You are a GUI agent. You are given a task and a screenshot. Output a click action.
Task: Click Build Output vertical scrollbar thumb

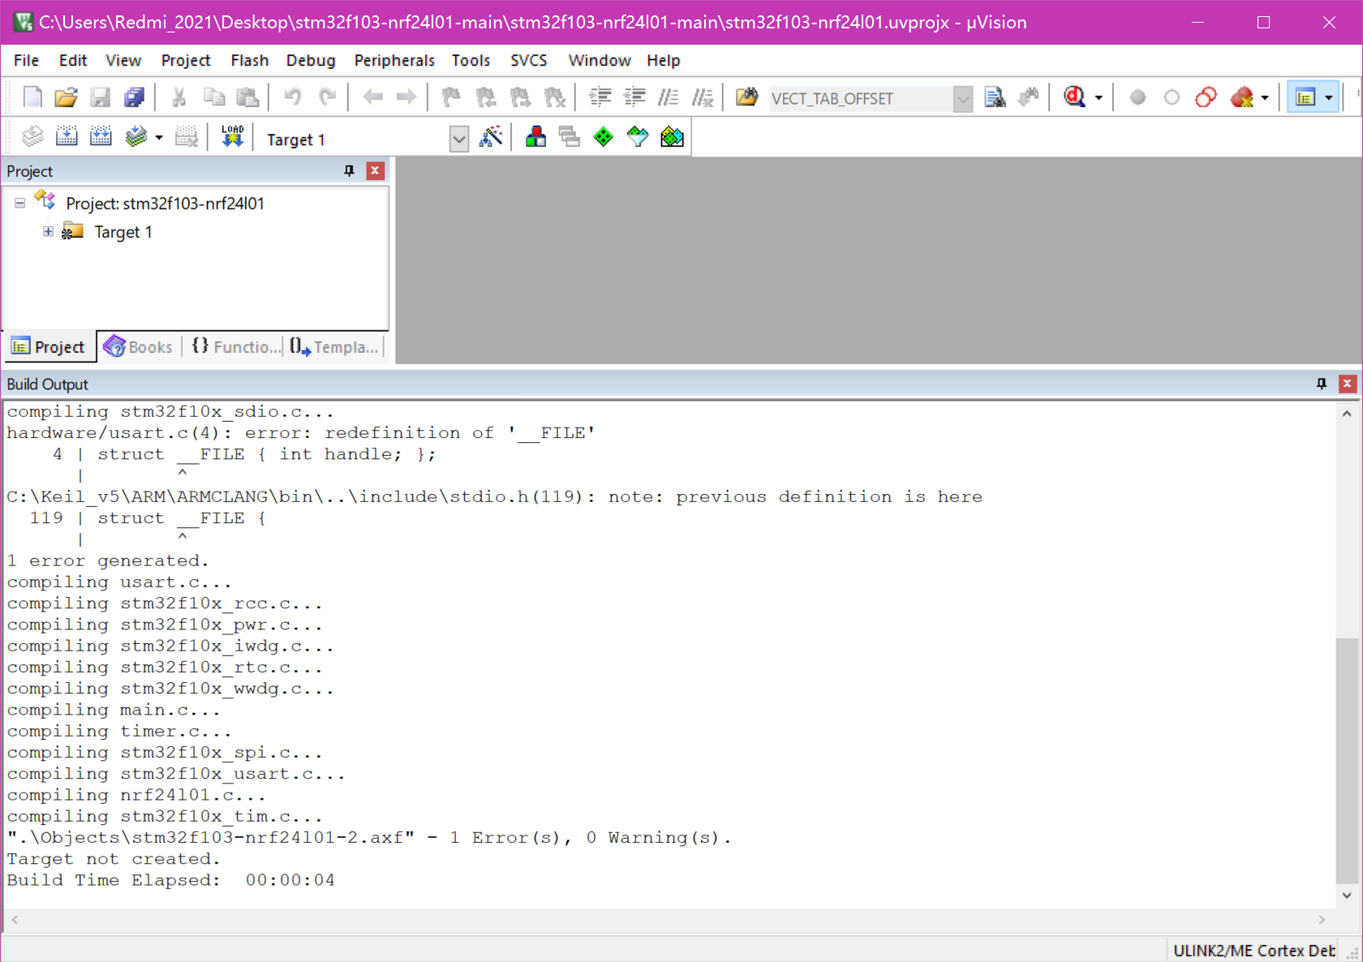[1347, 761]
